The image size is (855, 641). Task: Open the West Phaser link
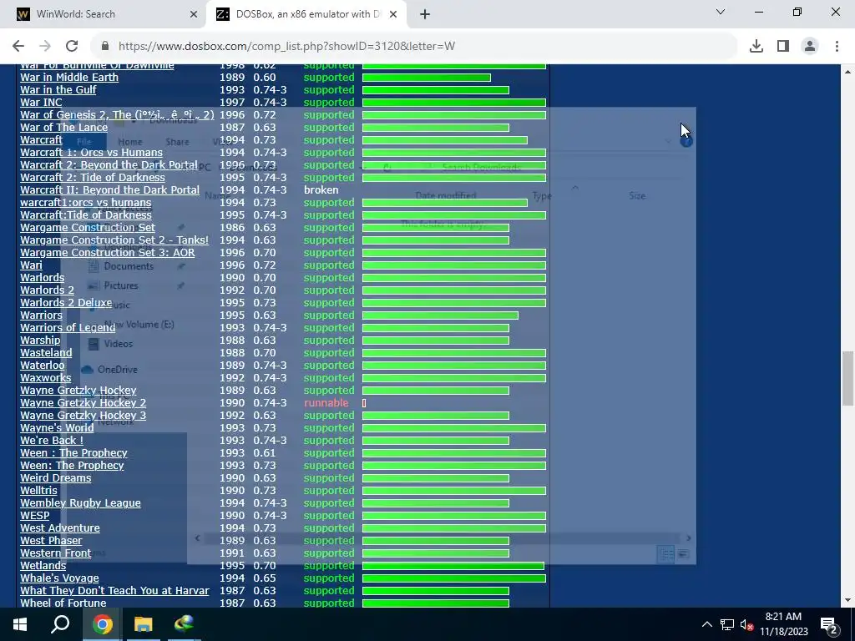(x=51, y=541)
